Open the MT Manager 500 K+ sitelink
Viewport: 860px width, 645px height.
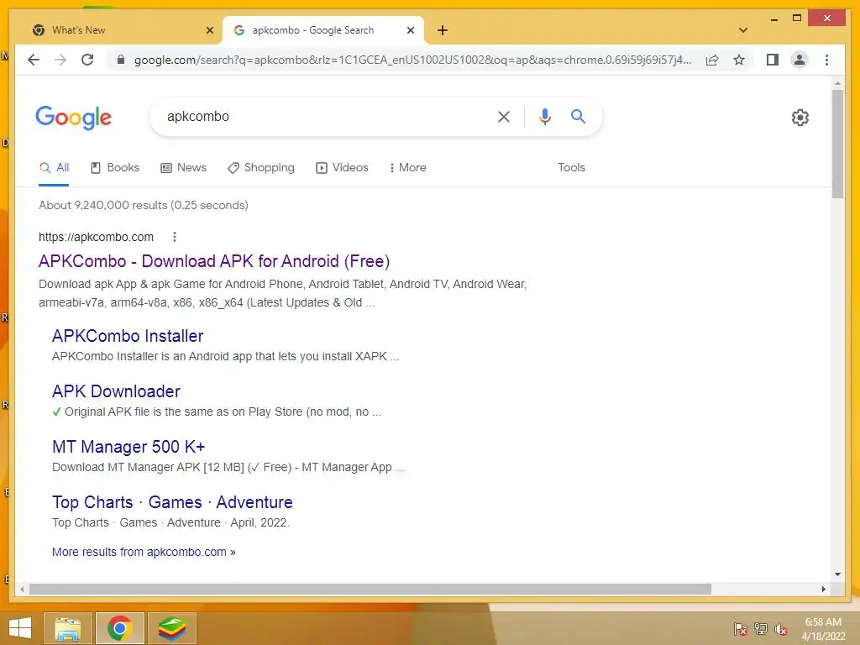(x=128, y=447)
